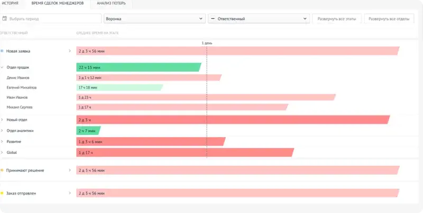Click Развернуть все этапы button
Screen dimensions: 423x213
coord(337,19)
